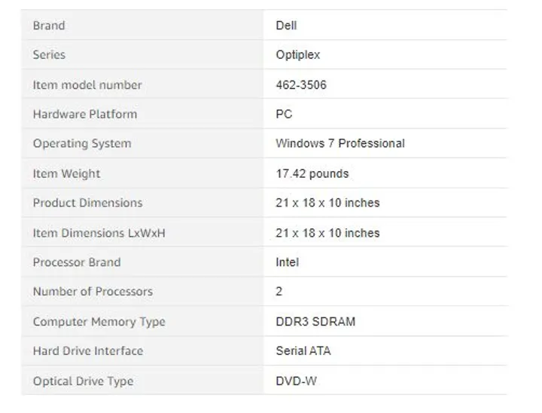Click the Hard Drive Interface label

pos(88,351)
